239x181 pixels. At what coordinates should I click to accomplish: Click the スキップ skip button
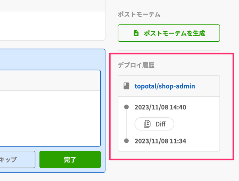(x=17, y=160)
